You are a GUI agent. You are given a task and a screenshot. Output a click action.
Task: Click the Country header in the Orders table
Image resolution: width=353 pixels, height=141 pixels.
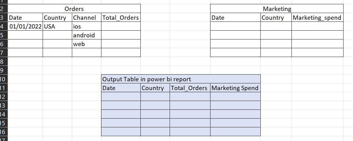57,18
